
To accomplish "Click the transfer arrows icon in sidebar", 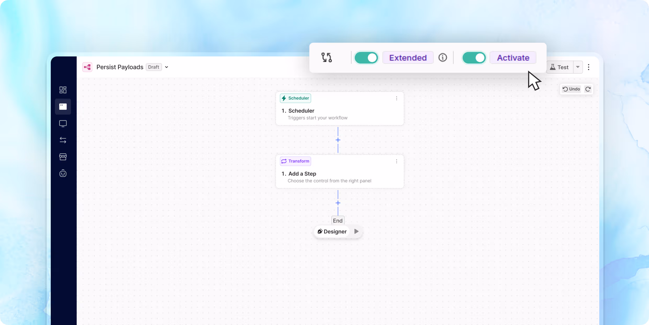I will [63, 140].
